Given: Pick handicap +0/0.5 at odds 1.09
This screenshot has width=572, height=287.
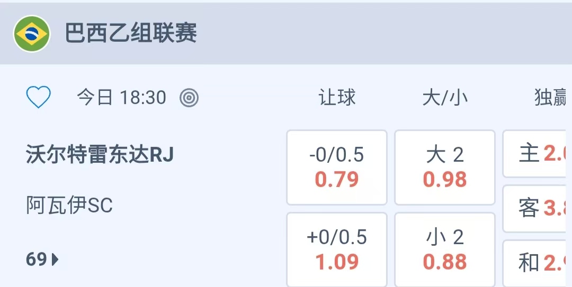Looking at the screenshot, I should coord(337,249).
